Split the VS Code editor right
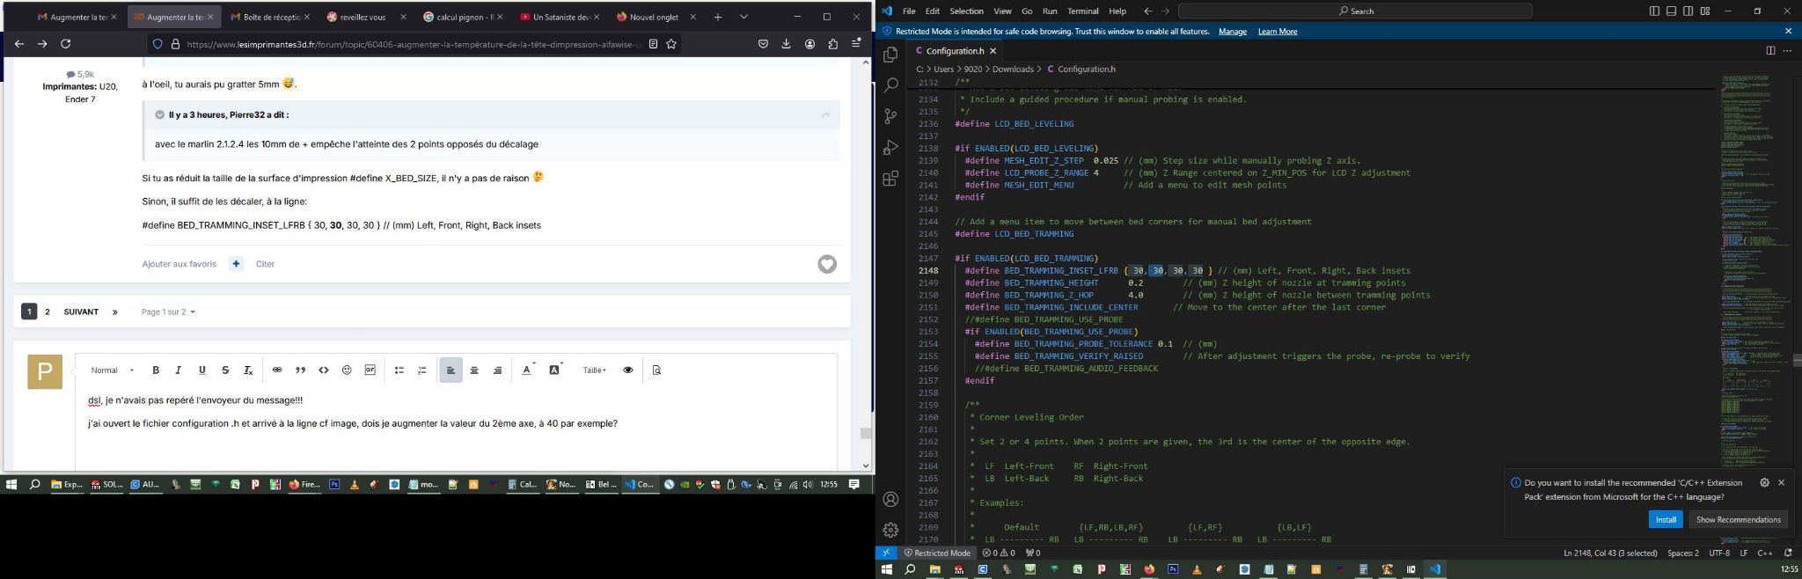Image resolution: width=1802 pixels, height=579 pixels. [1770, 51]
